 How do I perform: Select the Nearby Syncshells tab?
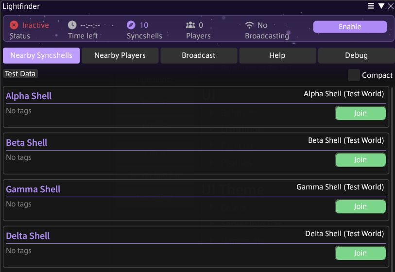click(41, 55)
